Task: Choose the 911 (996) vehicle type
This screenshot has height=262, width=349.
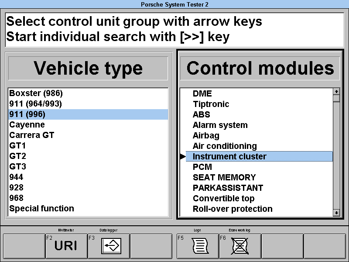Action: [x=88, y=114]
